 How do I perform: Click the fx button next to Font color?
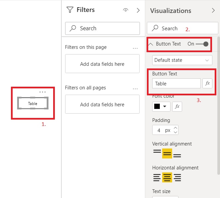click(x=177, y=106)
